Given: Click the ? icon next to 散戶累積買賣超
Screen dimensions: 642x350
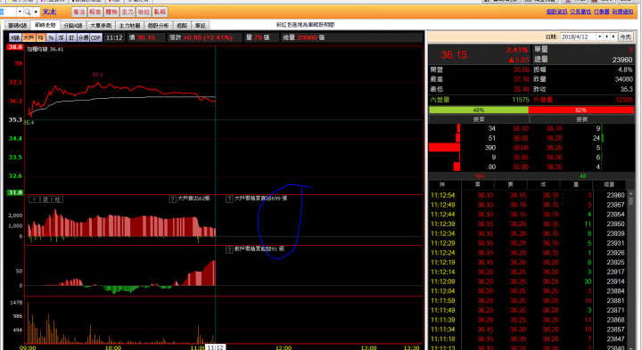Looking at the screenshot, I should 229,249.
